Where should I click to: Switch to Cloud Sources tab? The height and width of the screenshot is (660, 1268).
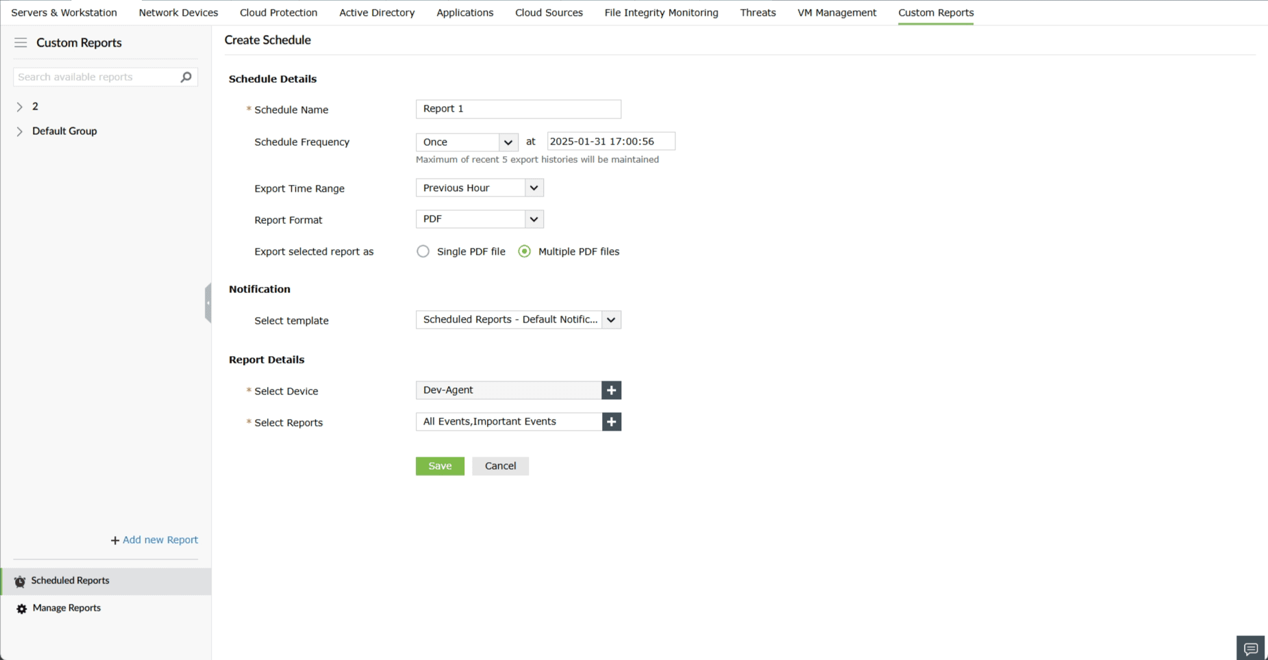549,12
